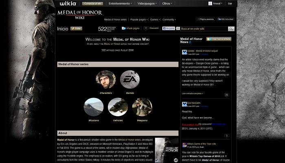Open Medal of Honor series nav item
This screenshot has height=163, width=285.
point(115,20)
